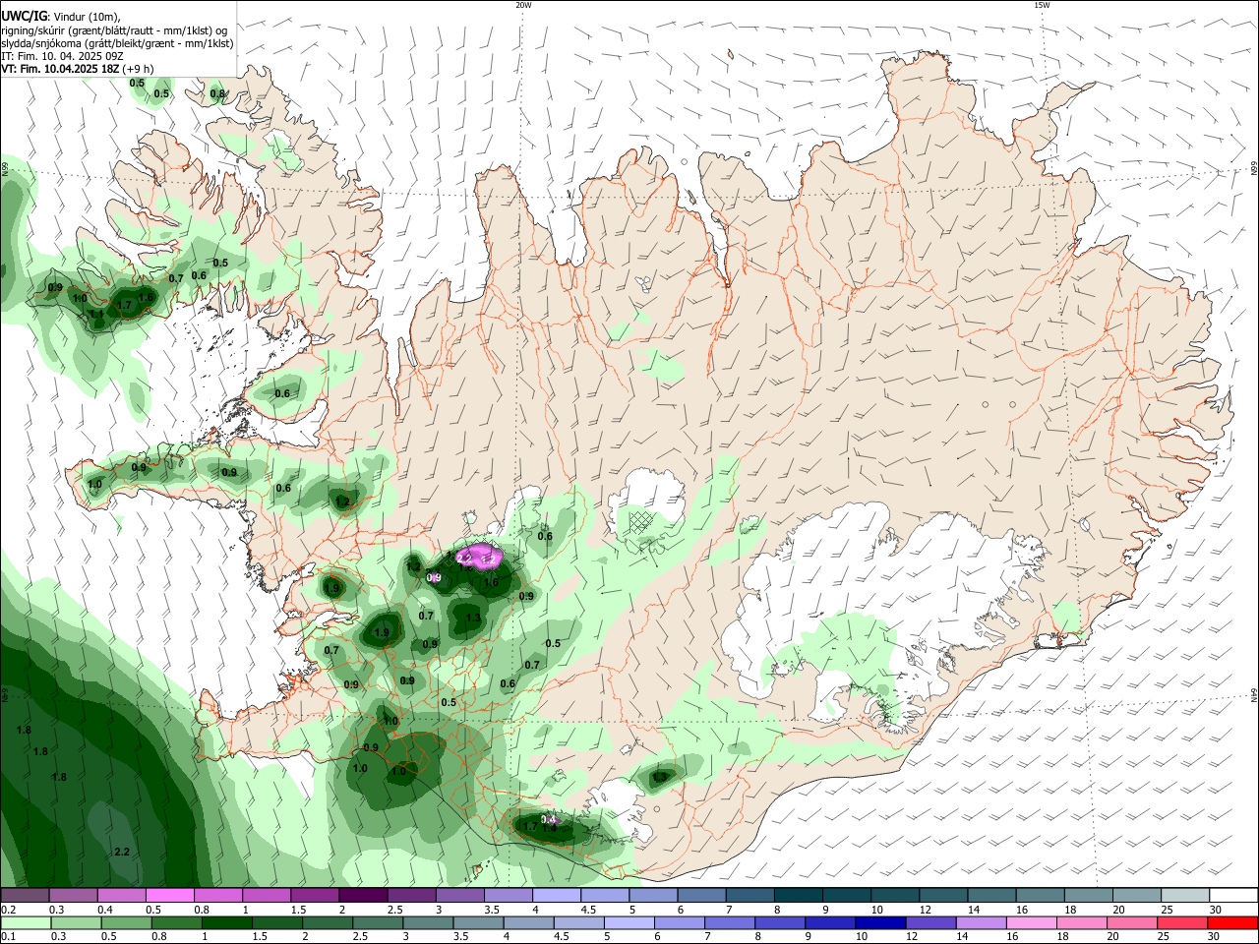Pick the bright red swatch after bottom-row 30
The width and height of the screenshot is (1259, 944).
[x=1233, y=922]
